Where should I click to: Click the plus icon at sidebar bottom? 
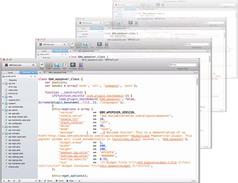(x=4, y=181)
